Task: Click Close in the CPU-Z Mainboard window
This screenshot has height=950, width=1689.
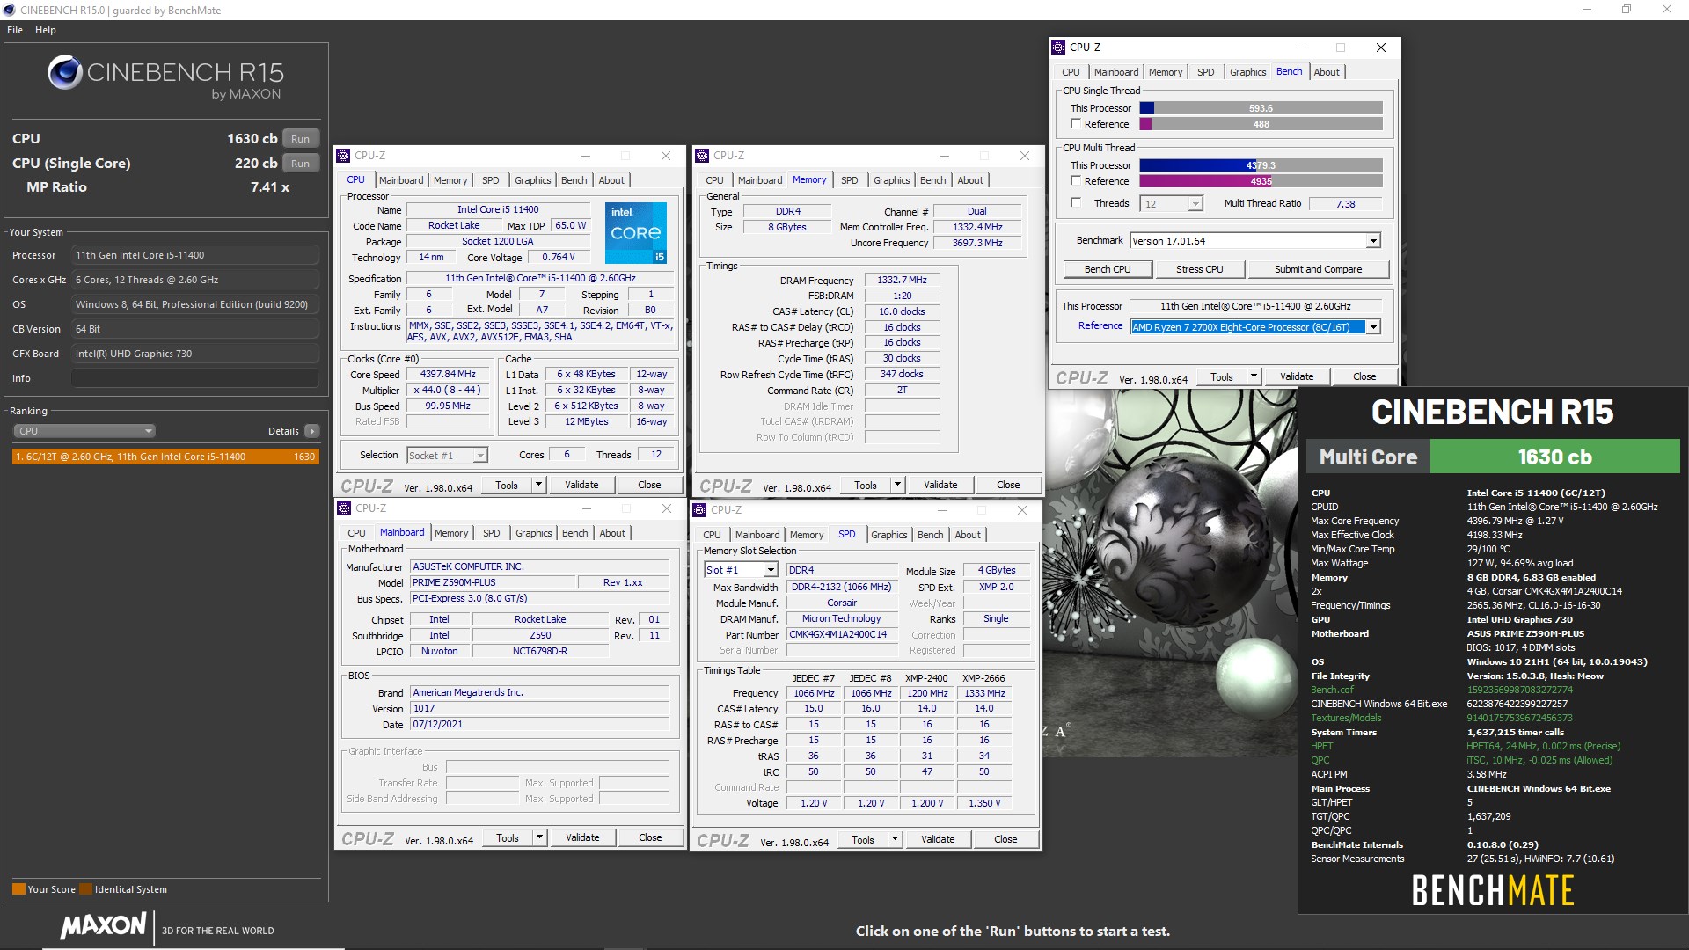Action: (650, 837)
